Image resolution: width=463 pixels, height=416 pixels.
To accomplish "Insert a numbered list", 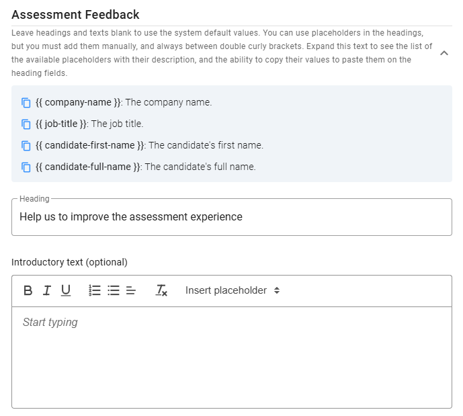I will (x=95, y=290).
